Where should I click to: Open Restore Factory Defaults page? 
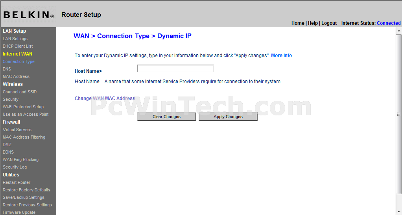tap(26, 190)
